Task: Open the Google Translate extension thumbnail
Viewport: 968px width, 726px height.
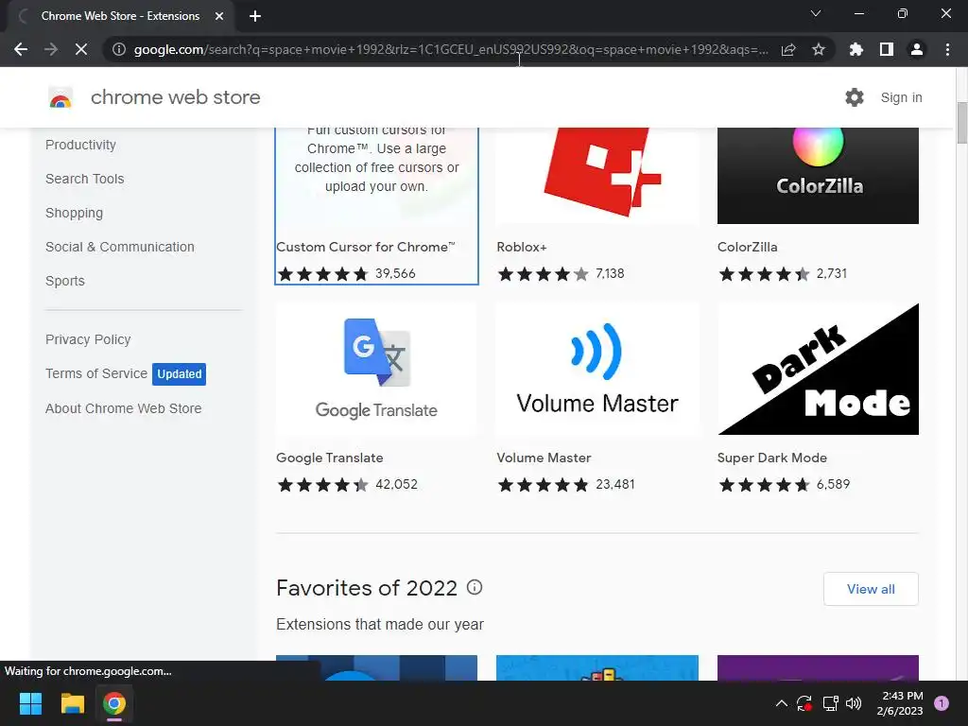Action: [376, 370]
